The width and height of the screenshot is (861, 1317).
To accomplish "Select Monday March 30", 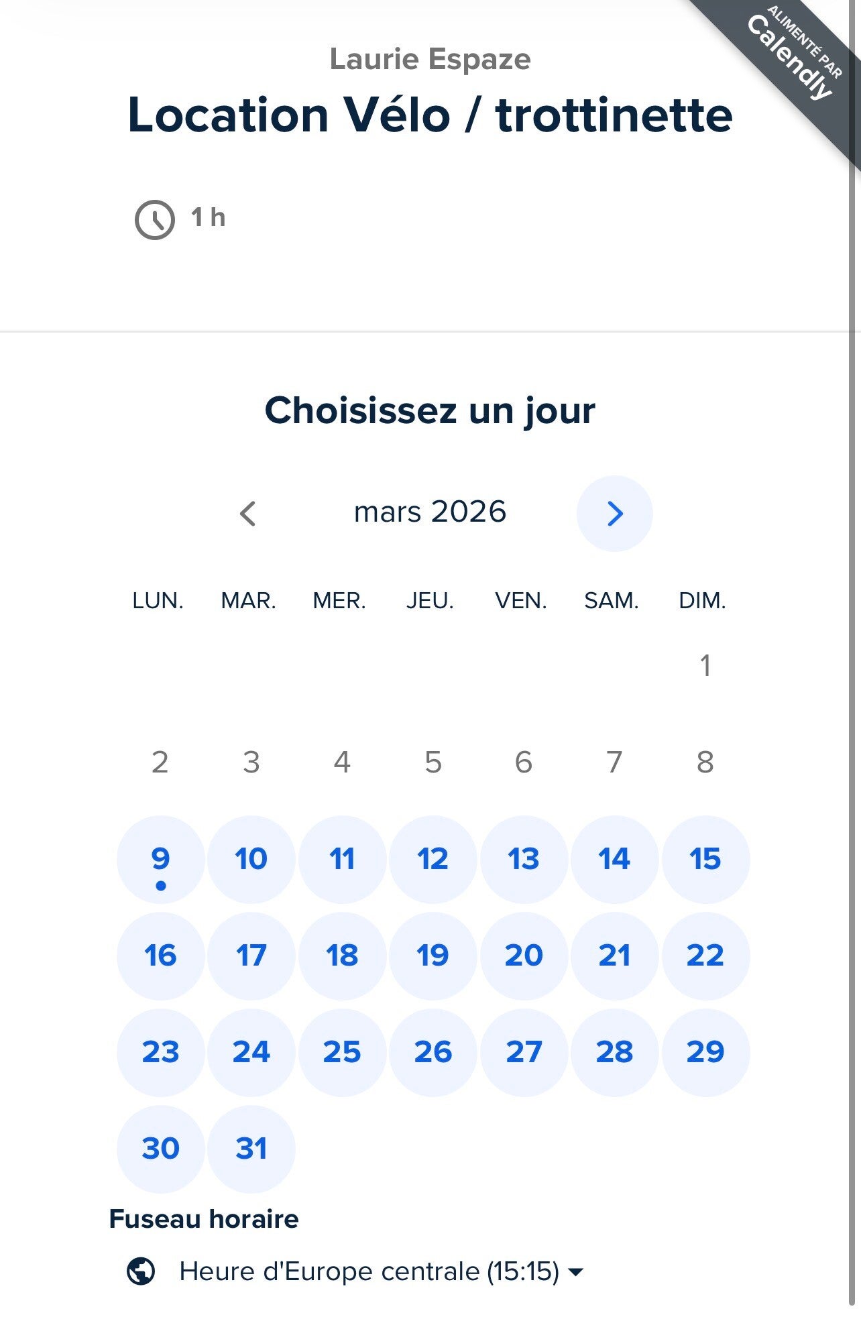I will 160,1149.
